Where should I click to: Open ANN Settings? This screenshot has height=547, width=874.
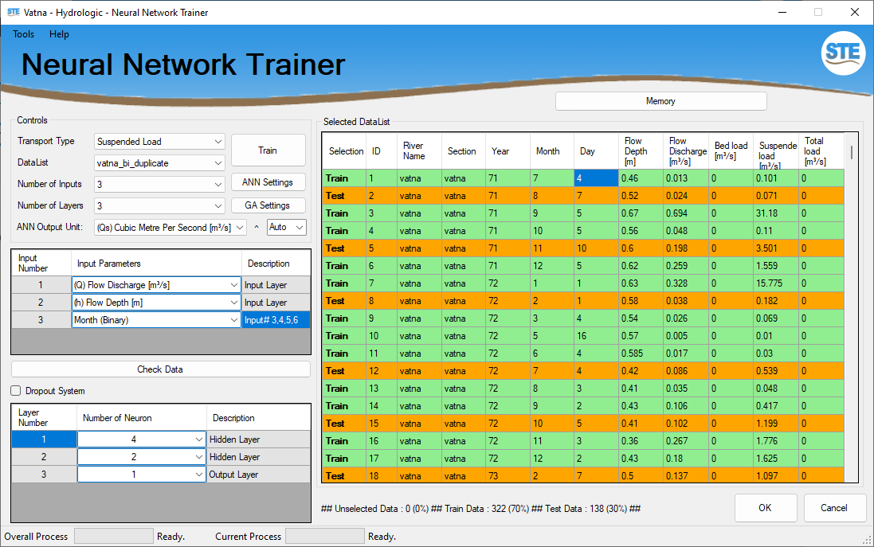tap(268, 182)
